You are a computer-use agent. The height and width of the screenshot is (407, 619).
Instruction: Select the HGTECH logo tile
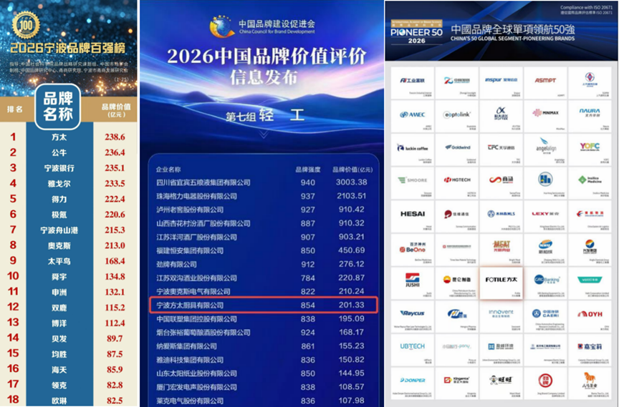[x=457, y=182]
